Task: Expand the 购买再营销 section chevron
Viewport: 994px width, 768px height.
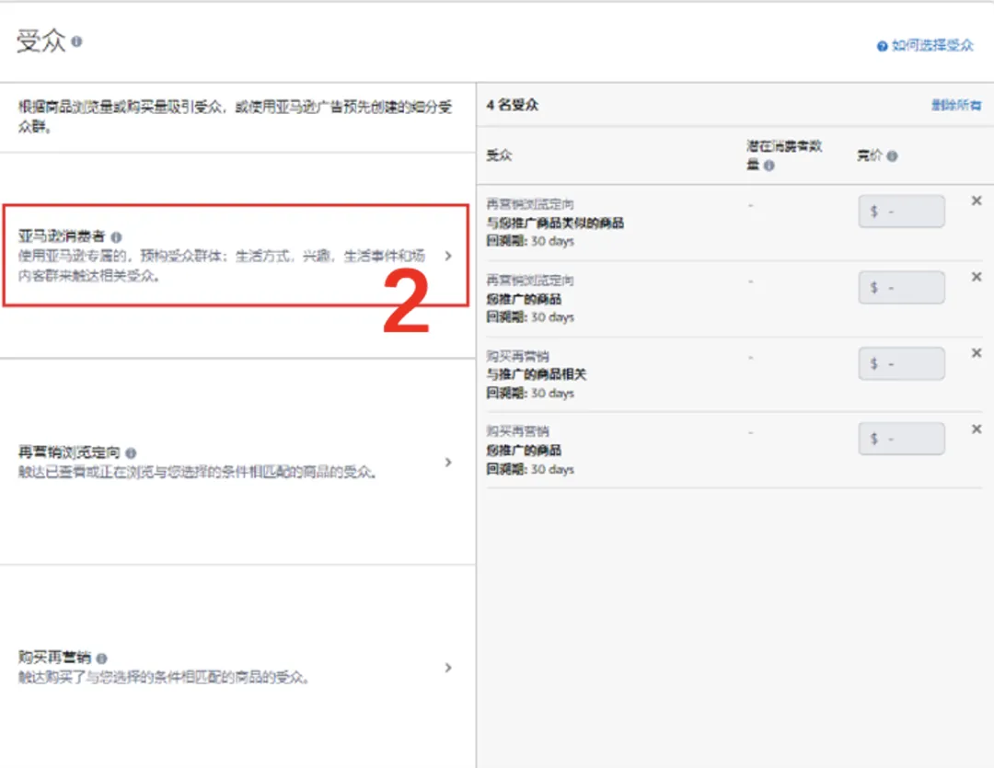Action: click(448, 668)
